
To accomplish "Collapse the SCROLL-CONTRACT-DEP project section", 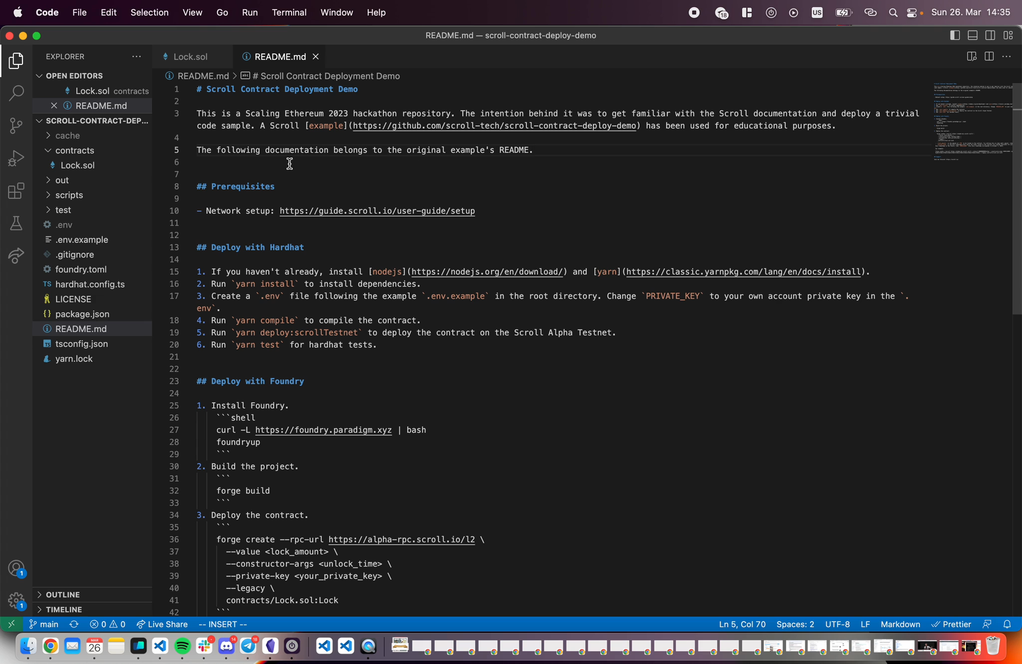I will pos(93,120).
